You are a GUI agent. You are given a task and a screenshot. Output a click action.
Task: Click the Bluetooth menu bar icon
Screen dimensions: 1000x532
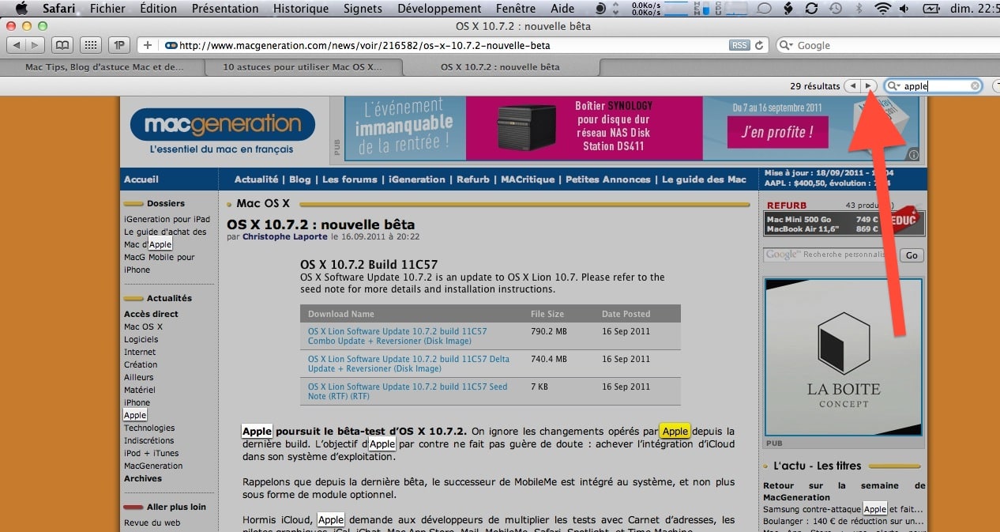pos(859,9)
